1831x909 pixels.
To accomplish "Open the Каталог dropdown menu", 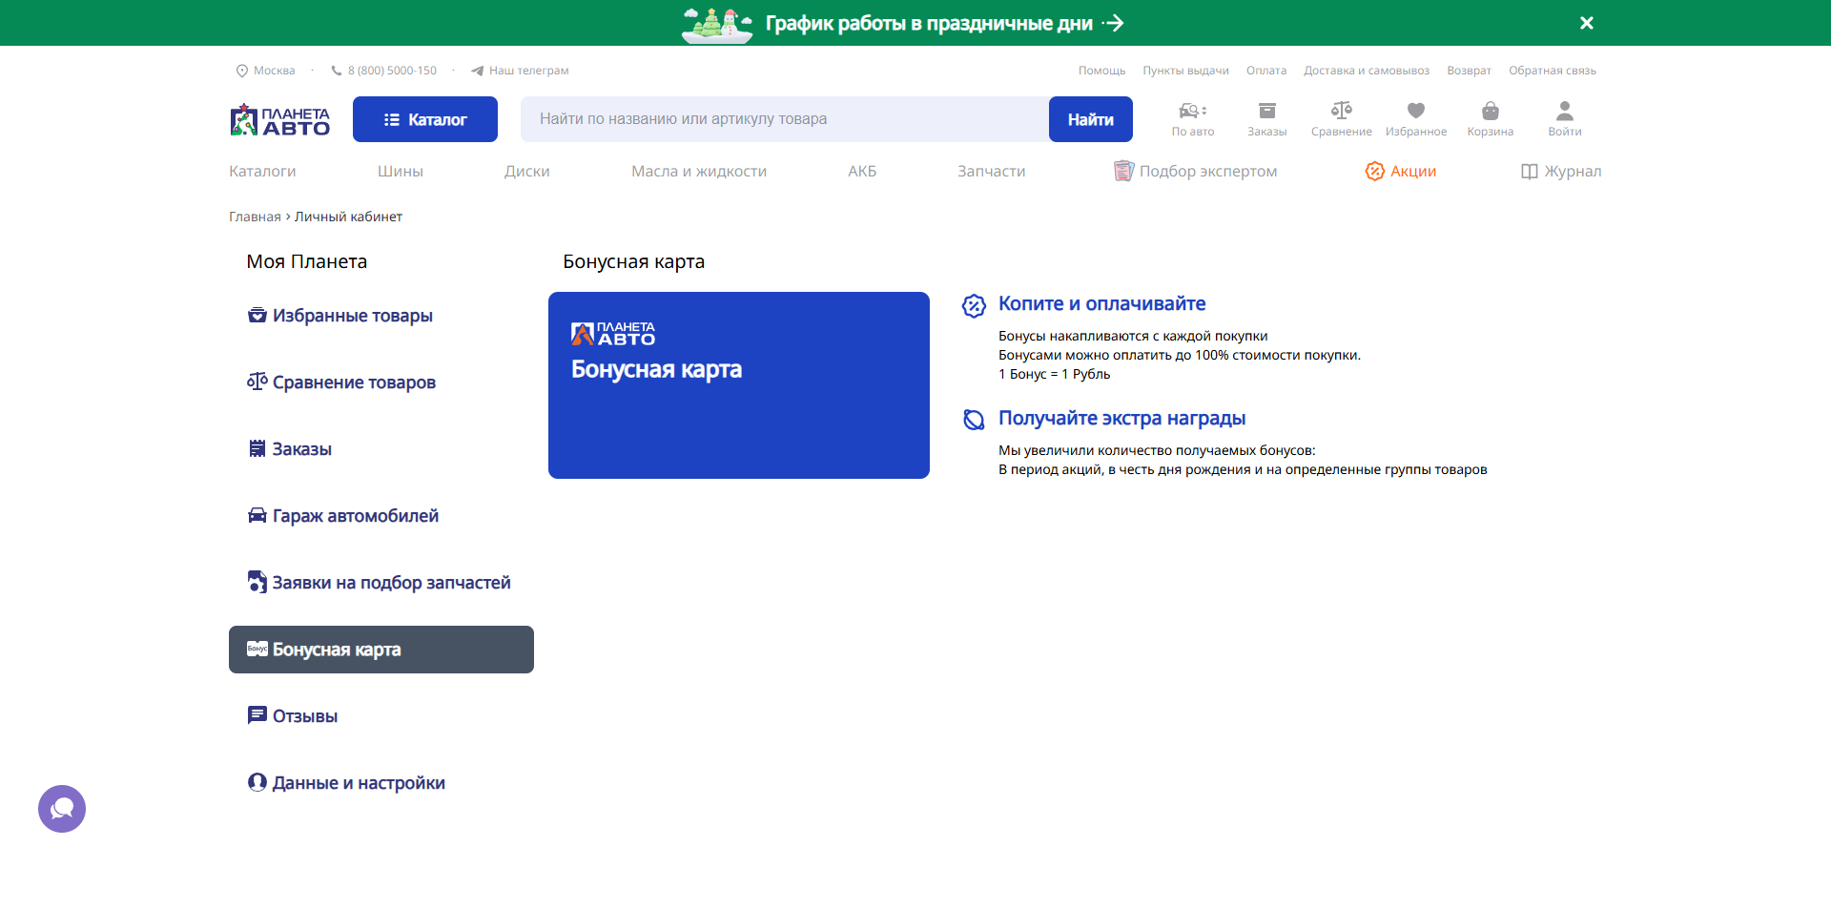I will (x=424, y=118).
